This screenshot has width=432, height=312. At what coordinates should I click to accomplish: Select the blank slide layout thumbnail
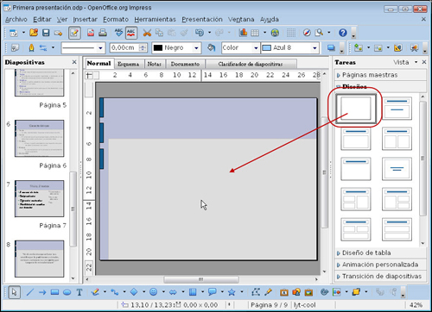[356, 109]
